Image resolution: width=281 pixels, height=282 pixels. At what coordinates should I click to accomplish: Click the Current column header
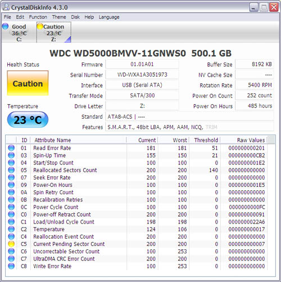click(142, 140)
